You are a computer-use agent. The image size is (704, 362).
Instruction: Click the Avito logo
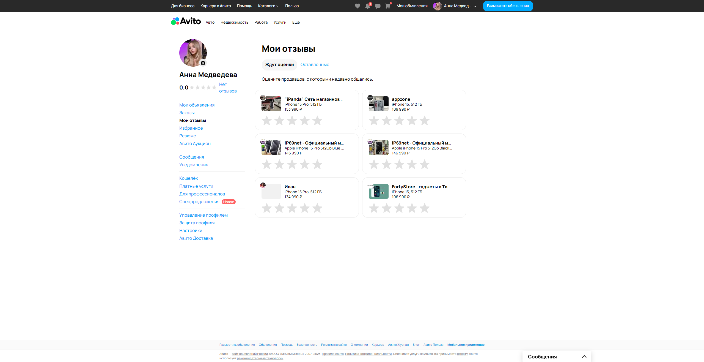(186, 21)
